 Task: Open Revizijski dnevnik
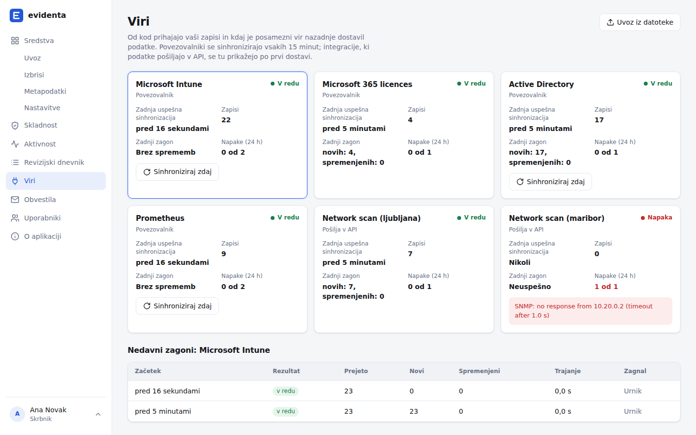point(56,162)
